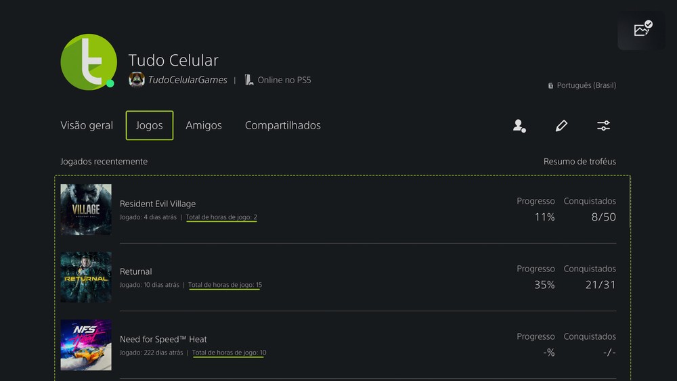The width and height of the screenshot is (677, 381).
Task: Open the filter sliders settings icon
Action: coord(603,126)
